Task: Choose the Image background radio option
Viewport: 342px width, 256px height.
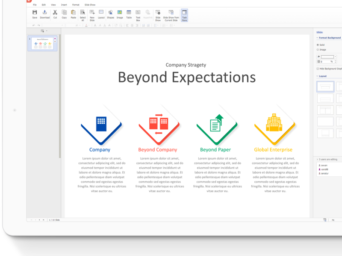Action: (x=318, y=50)
